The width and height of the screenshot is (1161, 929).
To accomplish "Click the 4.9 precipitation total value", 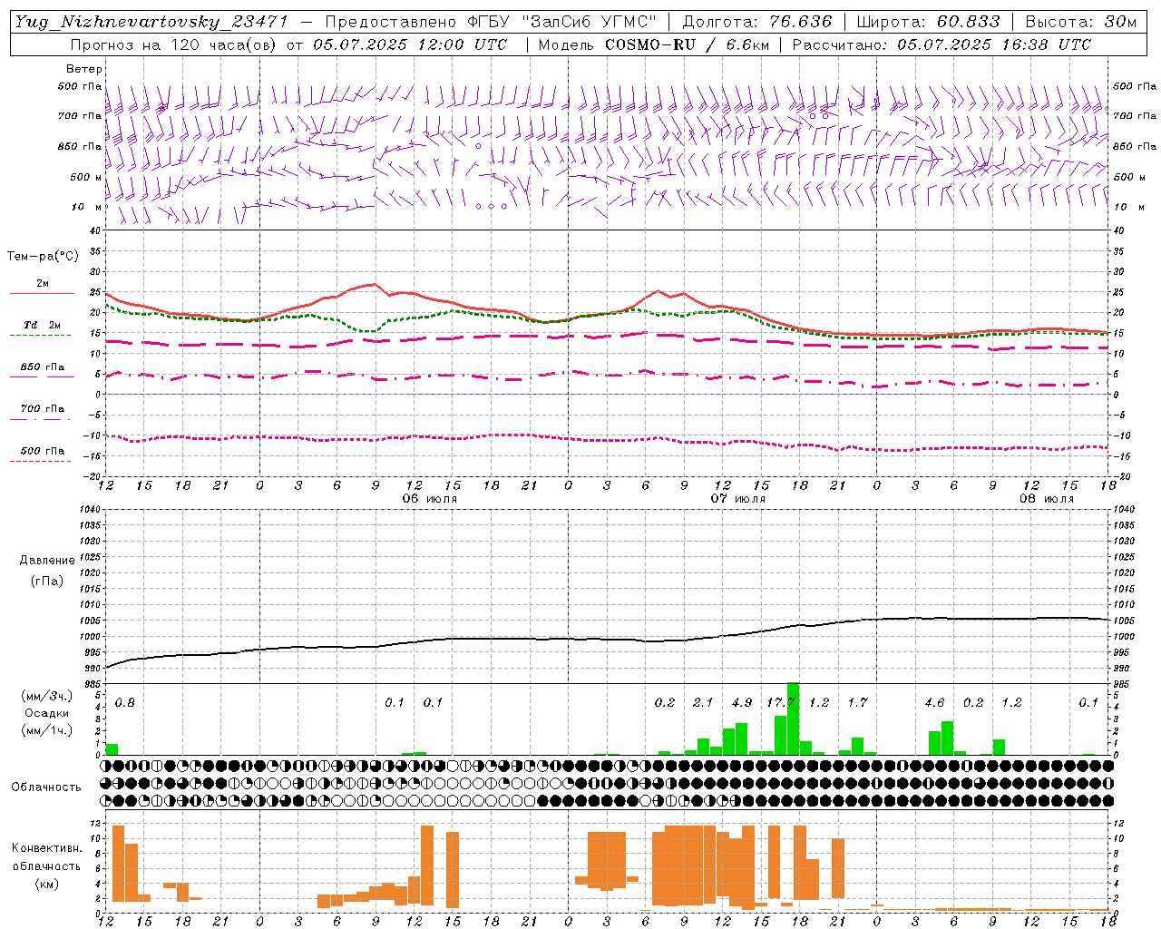I will click(742, 703).
